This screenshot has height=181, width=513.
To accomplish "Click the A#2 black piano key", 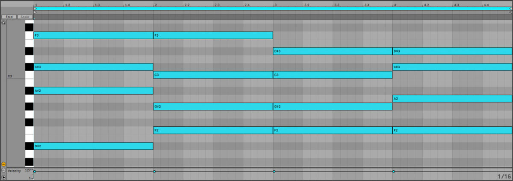I will 29,90.
